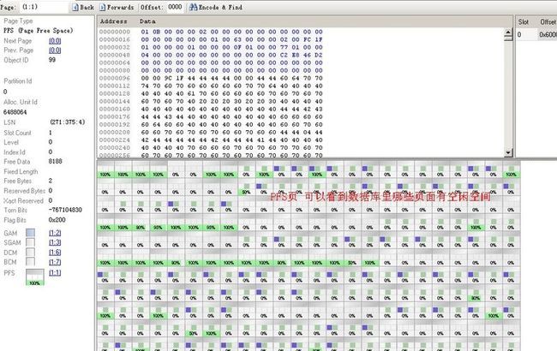Image resolution: width=557 pixels, height=351 pixels.
Task: Click the Offset column header
Action: pos(548,22)
